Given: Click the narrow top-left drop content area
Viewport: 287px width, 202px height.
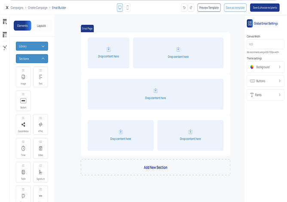Looking at the screenshot, I should 109,53.
